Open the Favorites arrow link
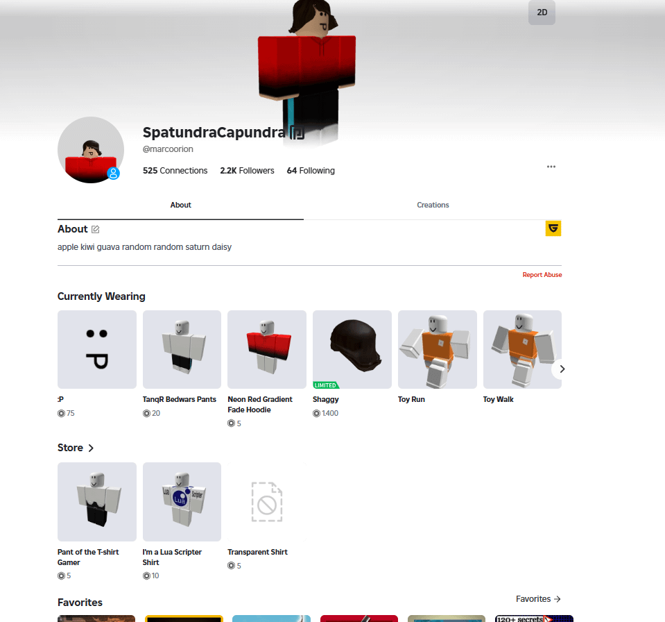 [538, 598]
